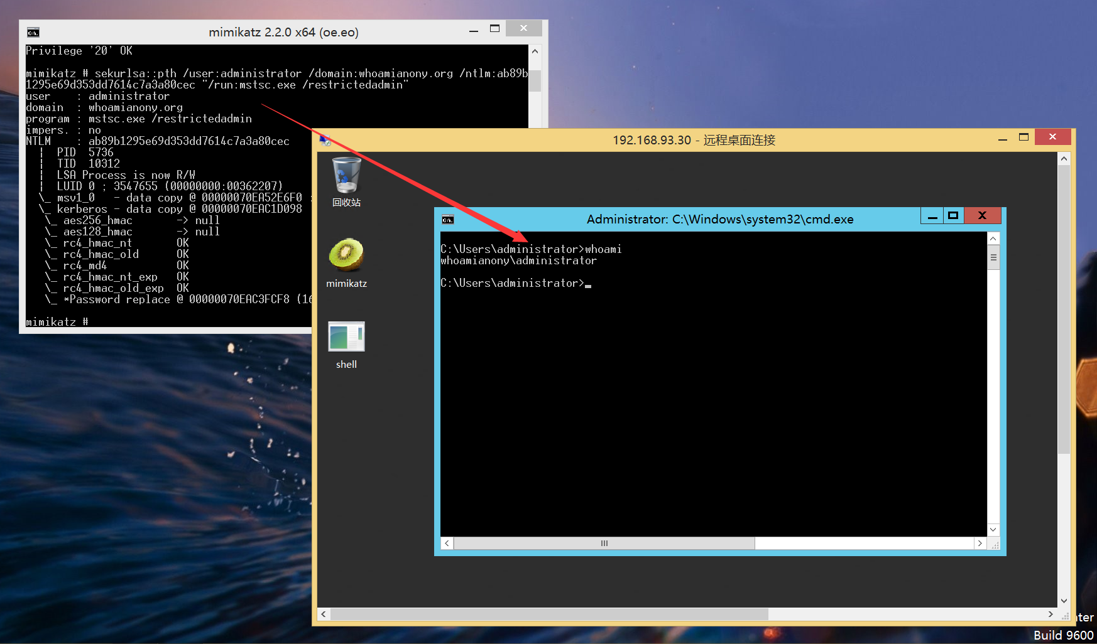
Task: Click the 'mimikatz 2.2.0 x64 (oe.eo)' title bar
Action: (x=283, y=32)
